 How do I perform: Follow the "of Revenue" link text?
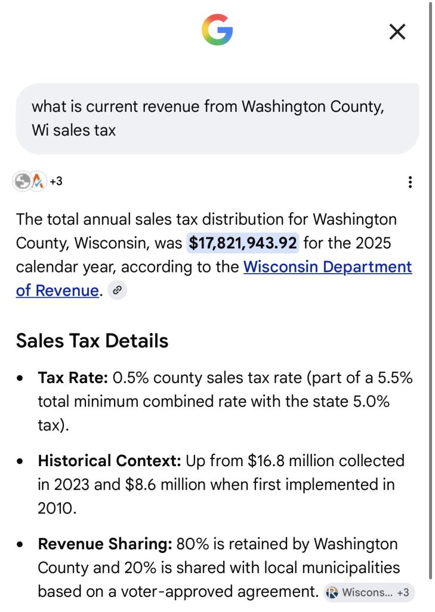57,290
